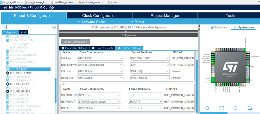This screenshot has width=260, height=114.
Task: Open search field dropdown arrow
Action: [29, 27]
